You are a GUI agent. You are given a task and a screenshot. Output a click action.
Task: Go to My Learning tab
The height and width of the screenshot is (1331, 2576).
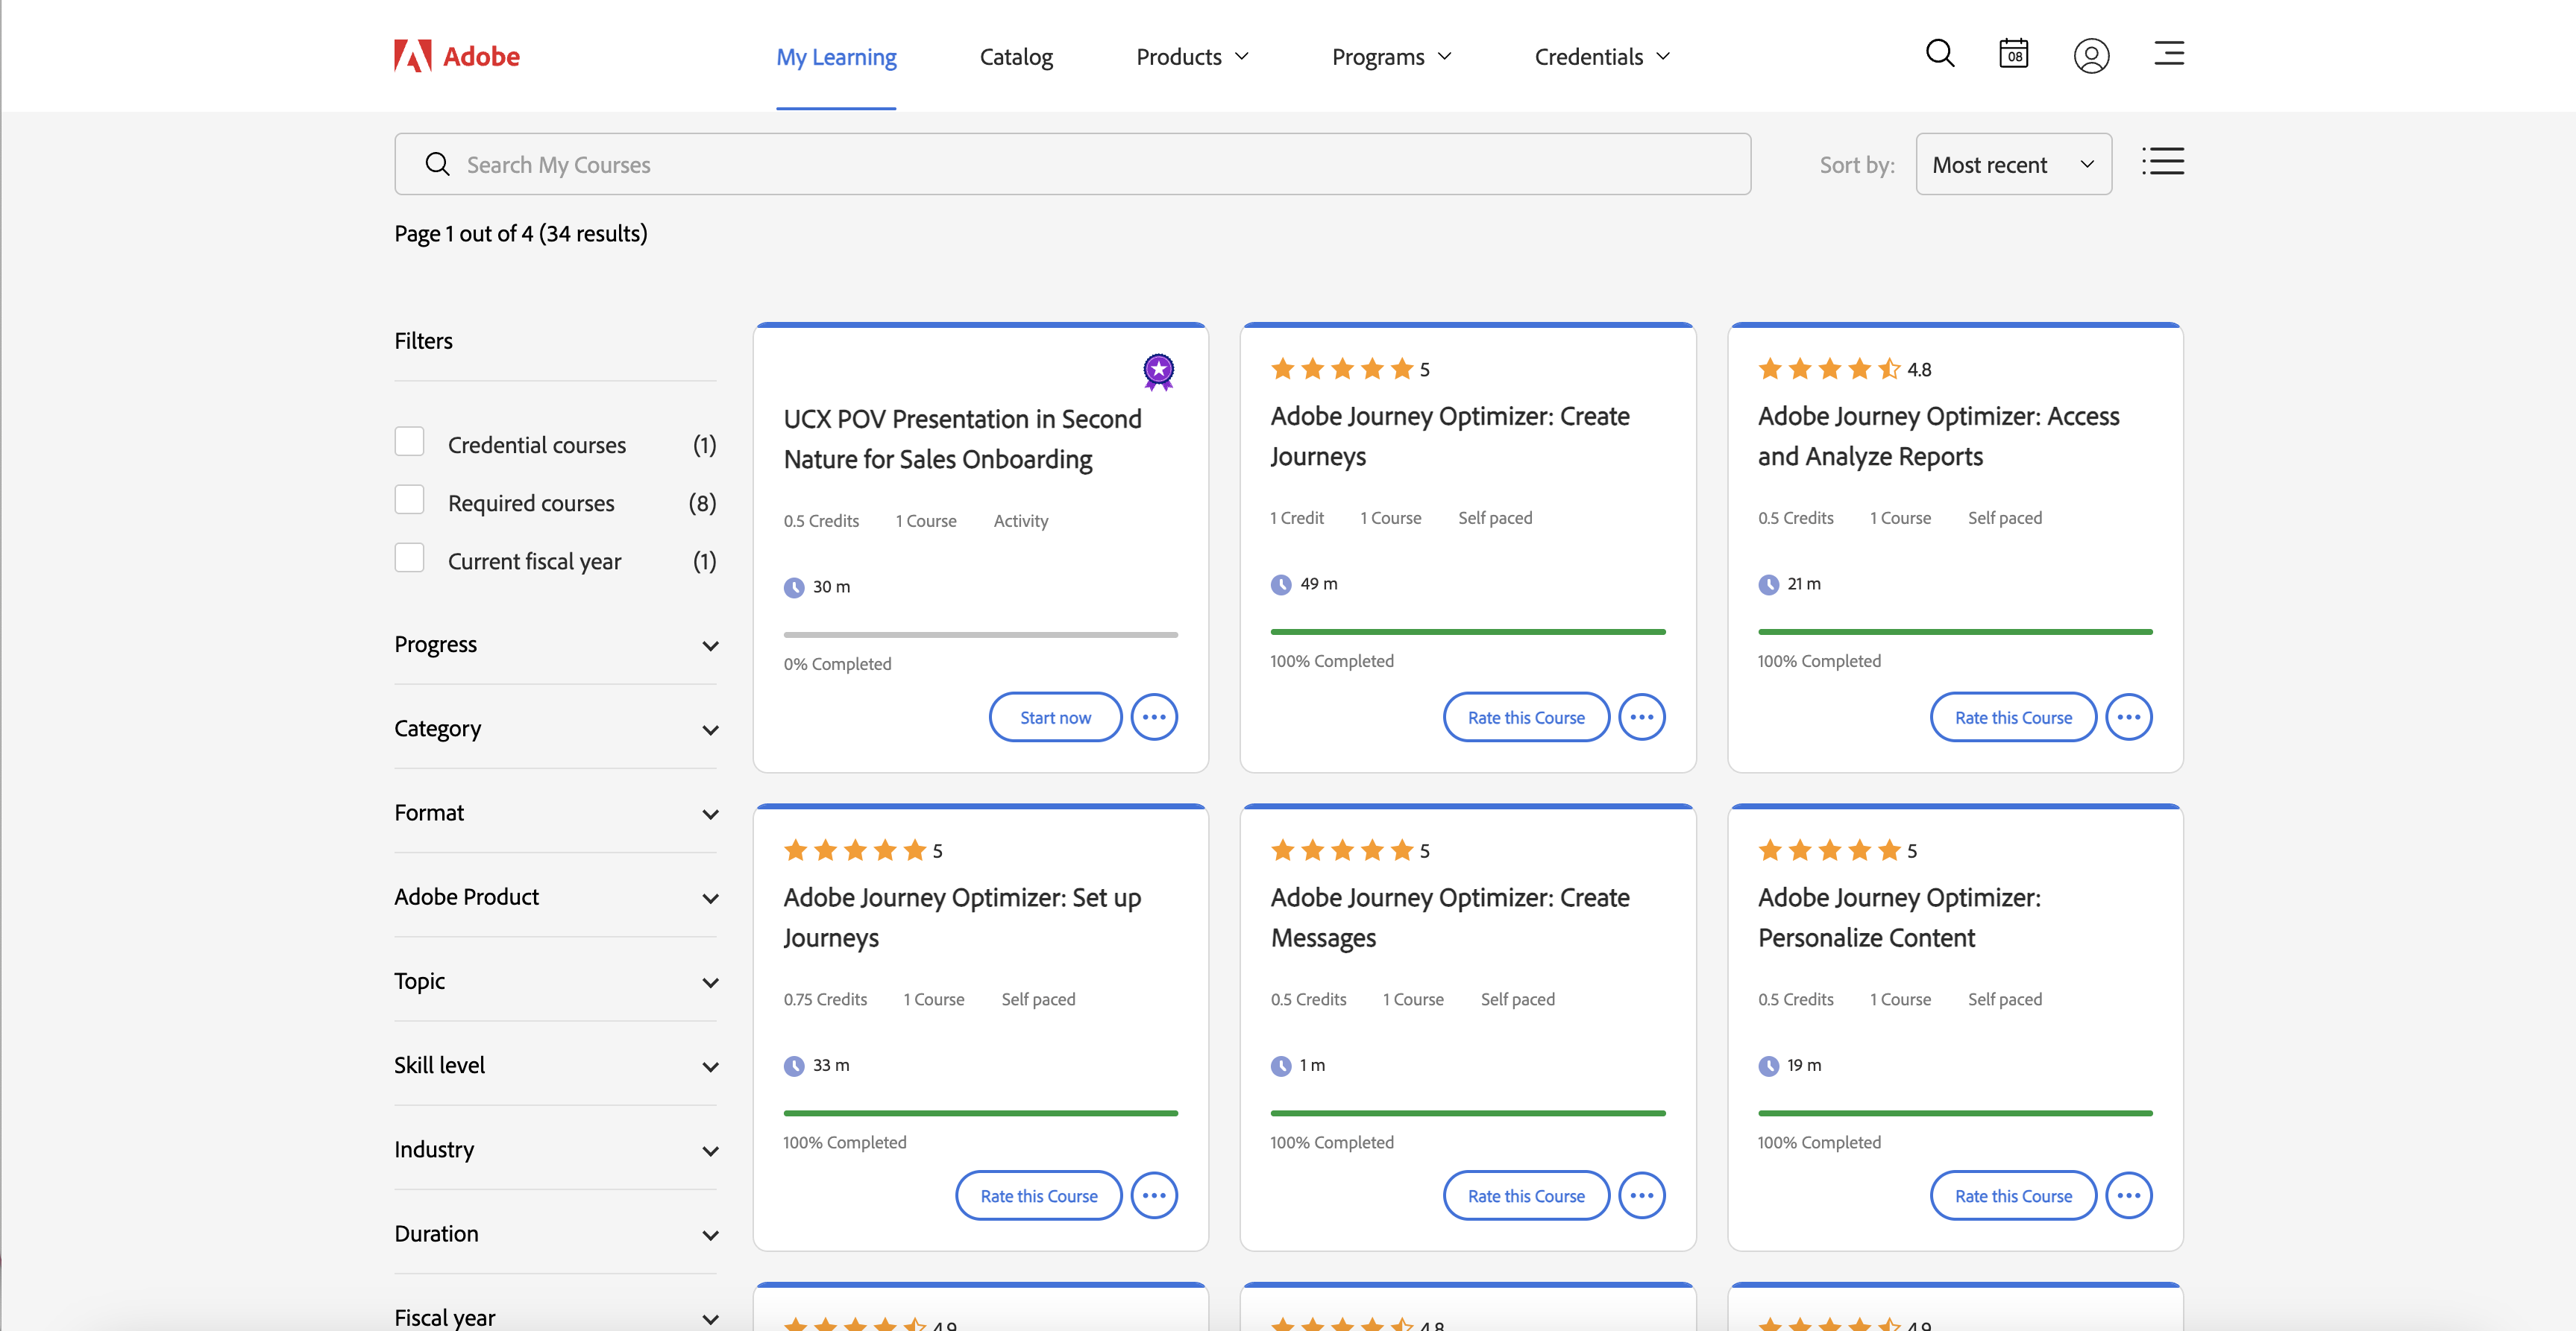point(836,57)
